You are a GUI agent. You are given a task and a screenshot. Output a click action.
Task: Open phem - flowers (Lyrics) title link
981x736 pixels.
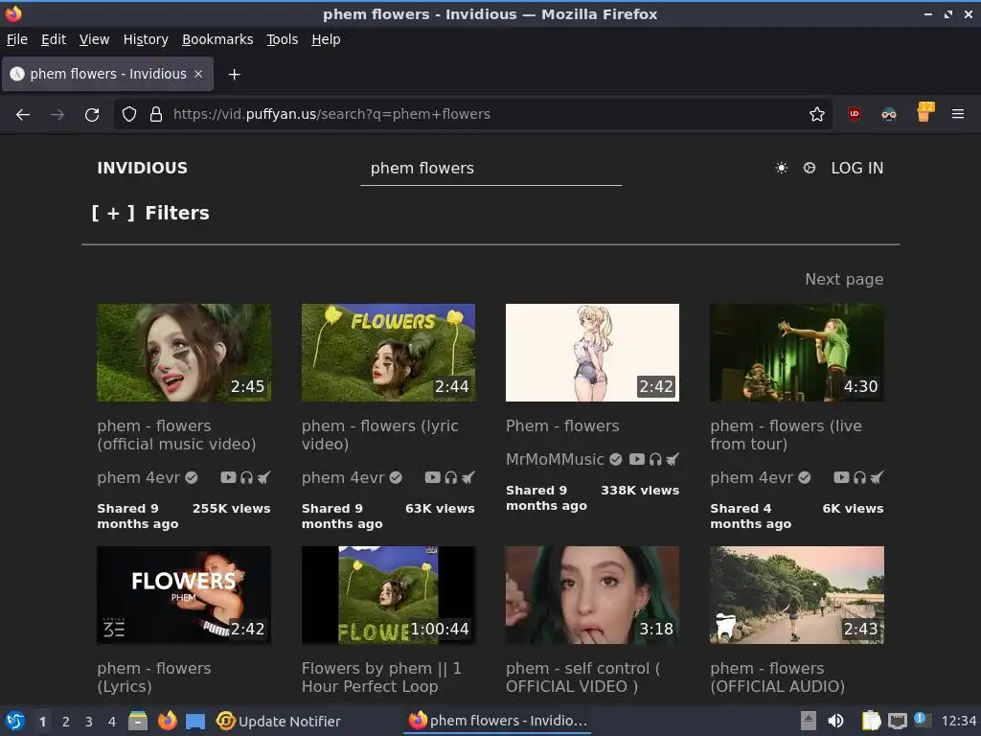pos(154,678)
